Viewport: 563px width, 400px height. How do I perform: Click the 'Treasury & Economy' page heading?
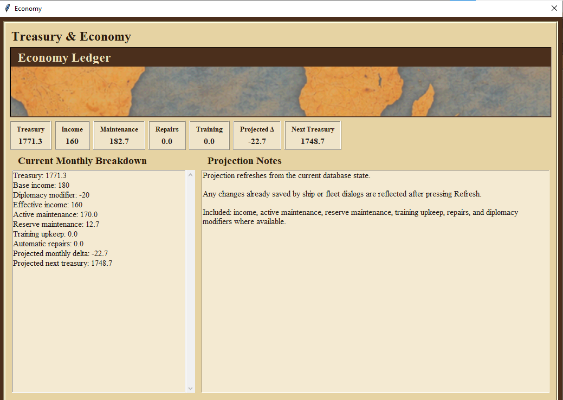click(x=72, y=36)
